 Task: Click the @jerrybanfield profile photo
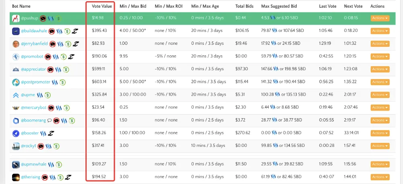tap(16, 44)
